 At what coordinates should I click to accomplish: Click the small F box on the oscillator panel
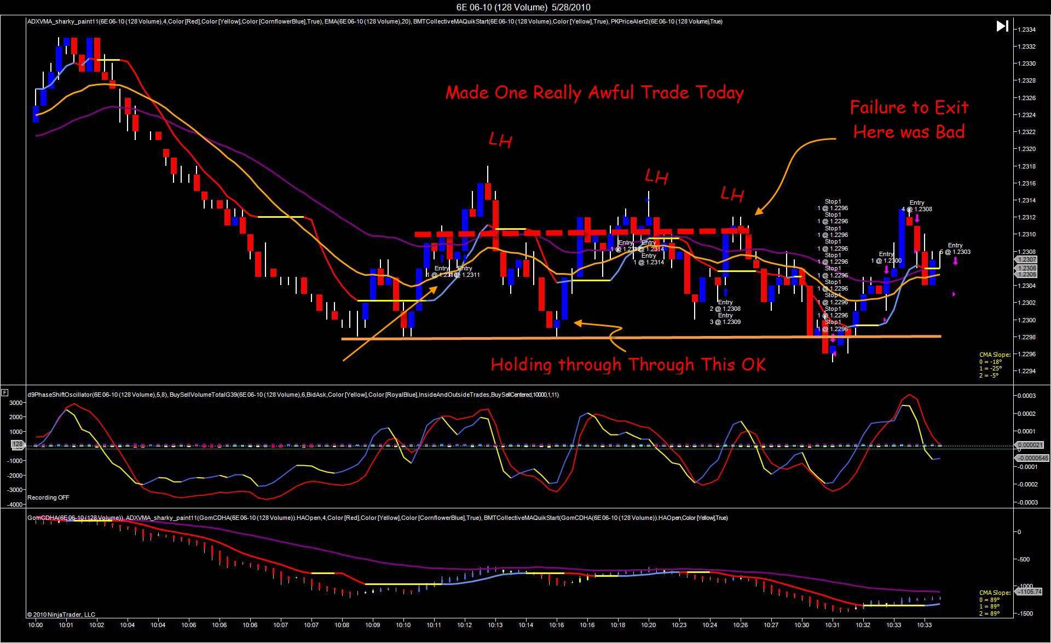point(4,392)
